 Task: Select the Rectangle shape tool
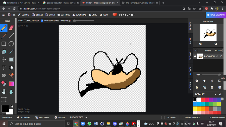[x=4, y=44]
